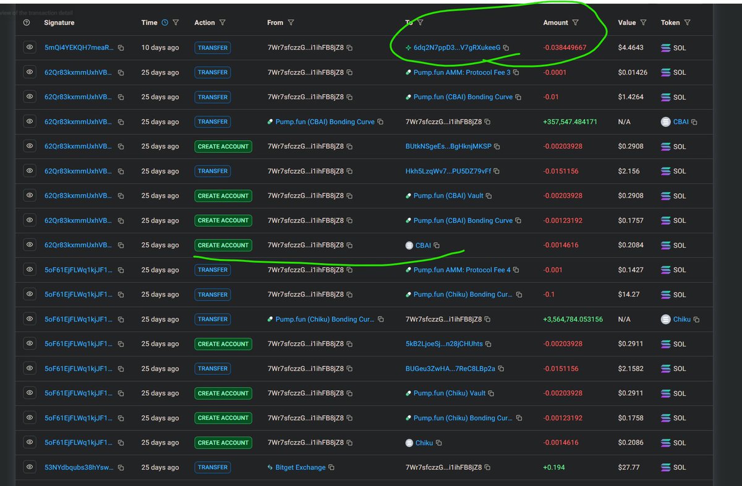Click amount +3,564,784.053156
Screen dimensions: 742x486
tap(573, 319)
